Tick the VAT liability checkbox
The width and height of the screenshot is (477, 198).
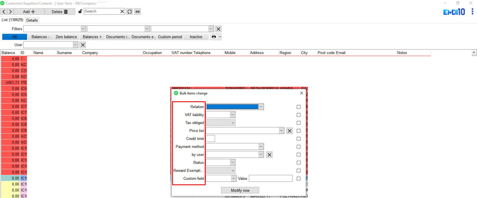[x=299, y=115]
